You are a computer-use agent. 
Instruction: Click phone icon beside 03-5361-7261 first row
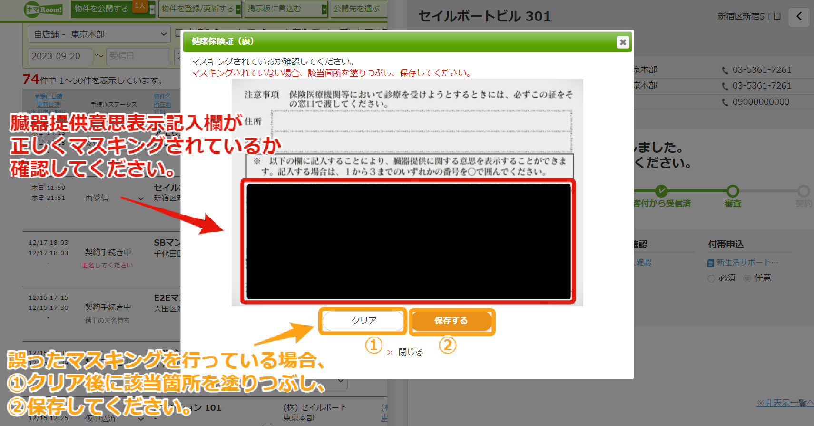(725, 70)
